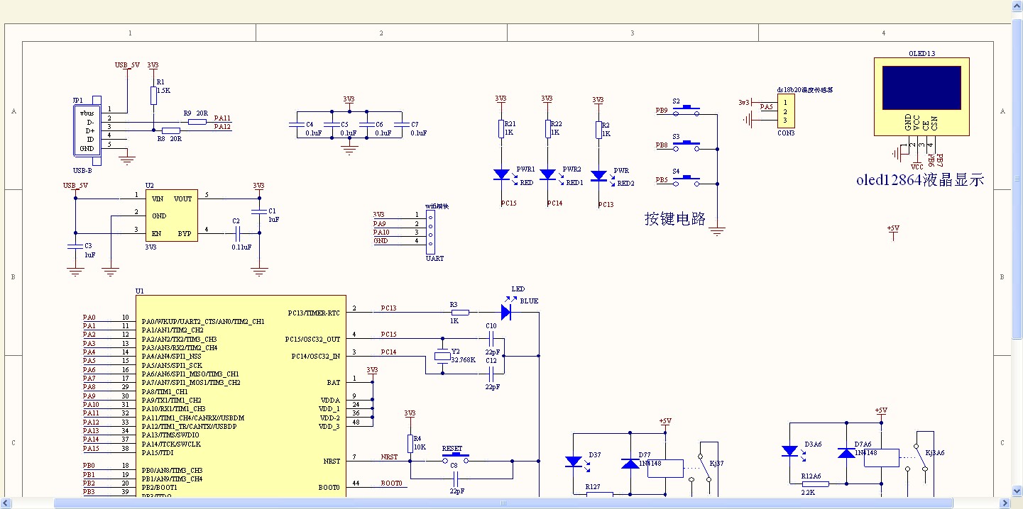
Task: Click the PB9 net label at S2
Action: click(661, 111)
